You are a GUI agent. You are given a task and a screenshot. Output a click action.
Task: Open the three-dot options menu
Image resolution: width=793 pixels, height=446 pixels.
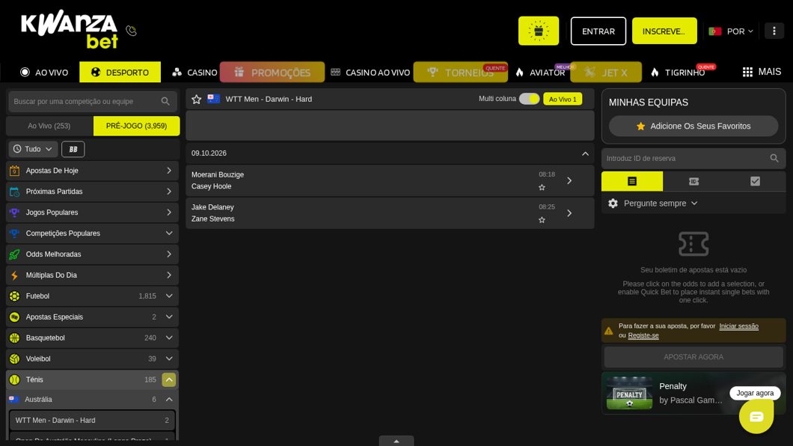[x=774, y=31]
